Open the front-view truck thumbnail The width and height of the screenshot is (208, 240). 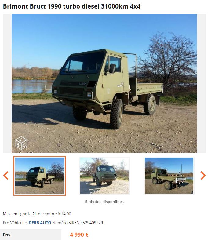tap(104, 176)
